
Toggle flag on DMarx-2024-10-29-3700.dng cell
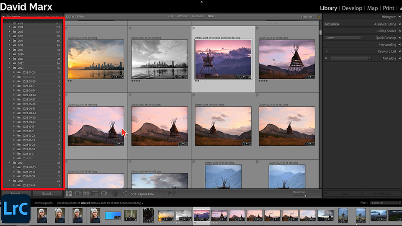pyautogui.click(x=130, y=28)
